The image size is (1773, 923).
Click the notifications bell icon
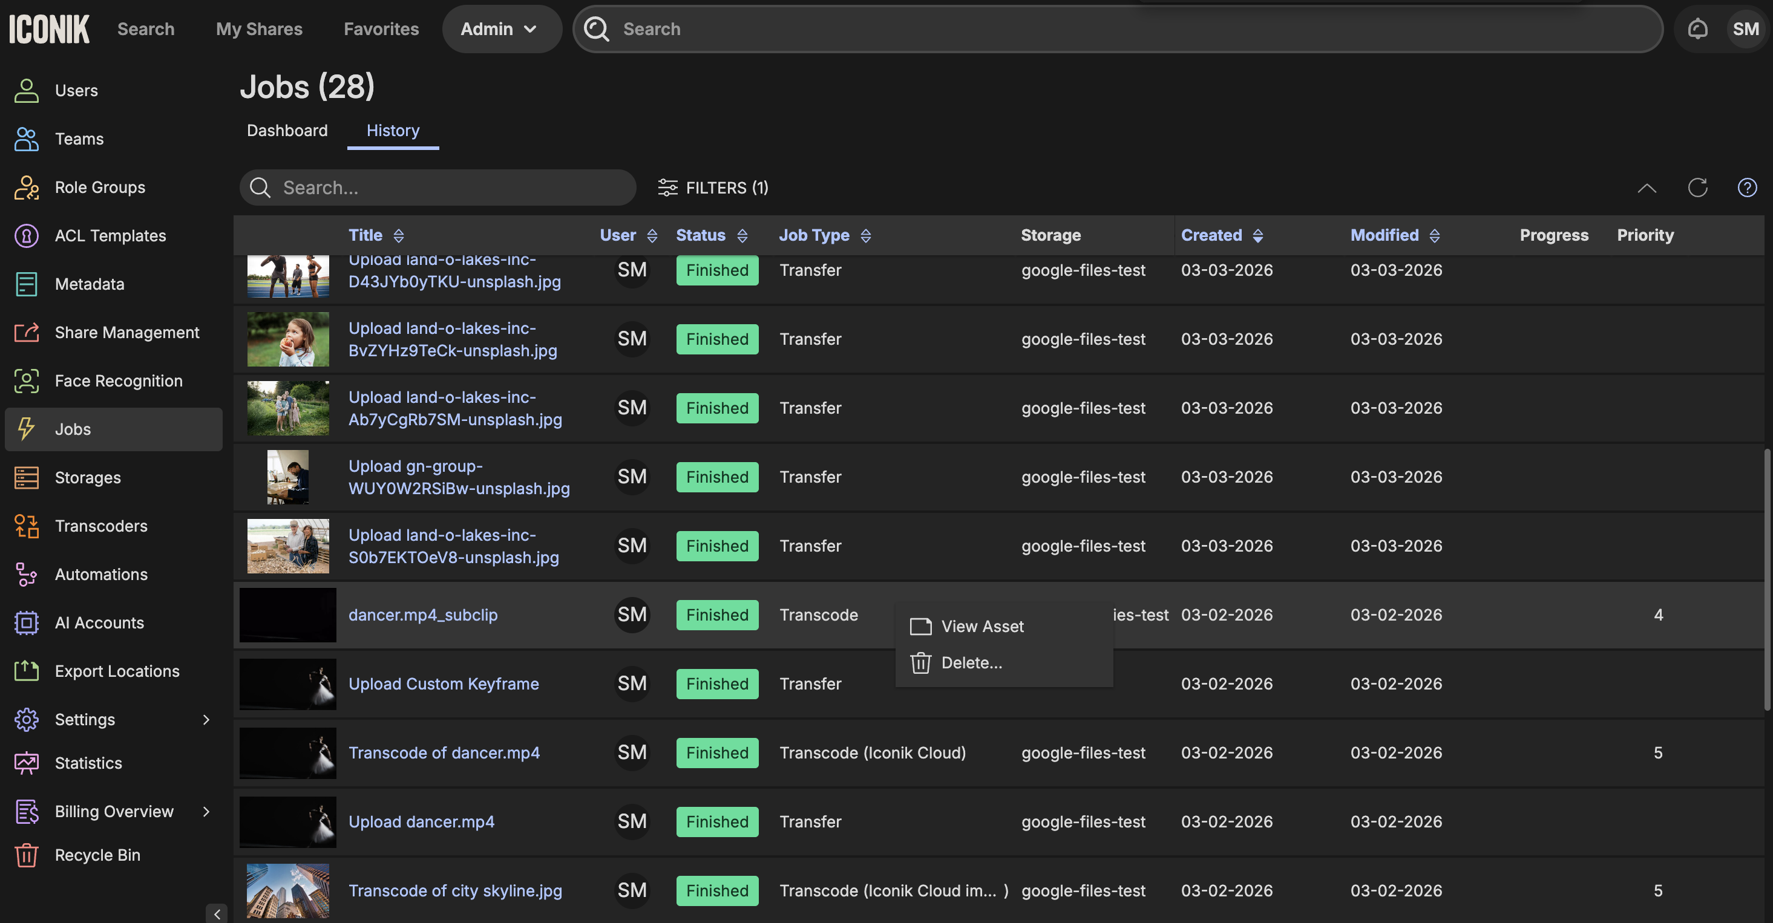(x=1697, y=29)
